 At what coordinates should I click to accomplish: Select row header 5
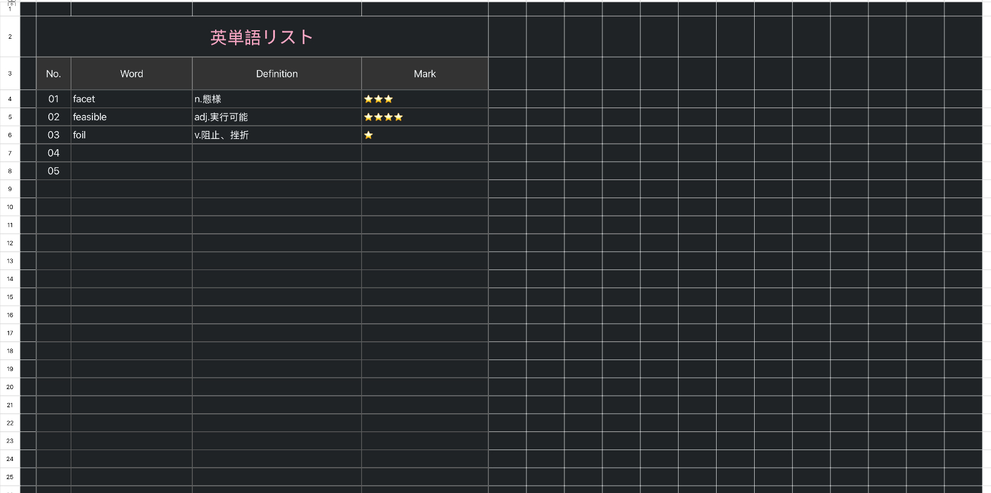[x=10, y=117]
